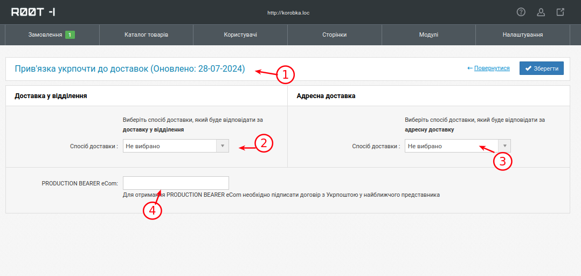This screenshot has height=276, width=581.
Task: Click the Доставка у відділення heading
Action: (51, 96)
